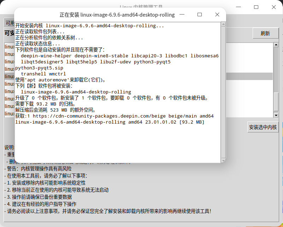283x227 pixels.
Task: Click the line 解压缩后会消耗 523 MB 的额外空间
Action: (55, 110)
